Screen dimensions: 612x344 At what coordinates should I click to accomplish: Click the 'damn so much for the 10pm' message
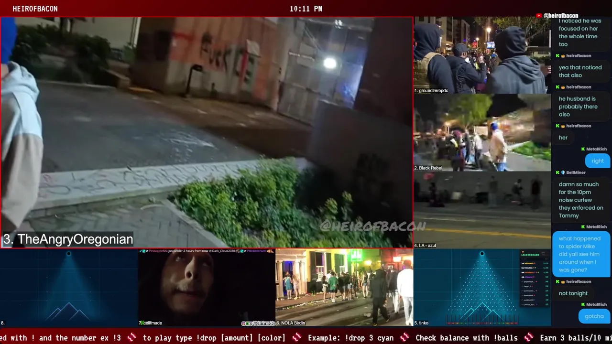(x=581, y=200)
